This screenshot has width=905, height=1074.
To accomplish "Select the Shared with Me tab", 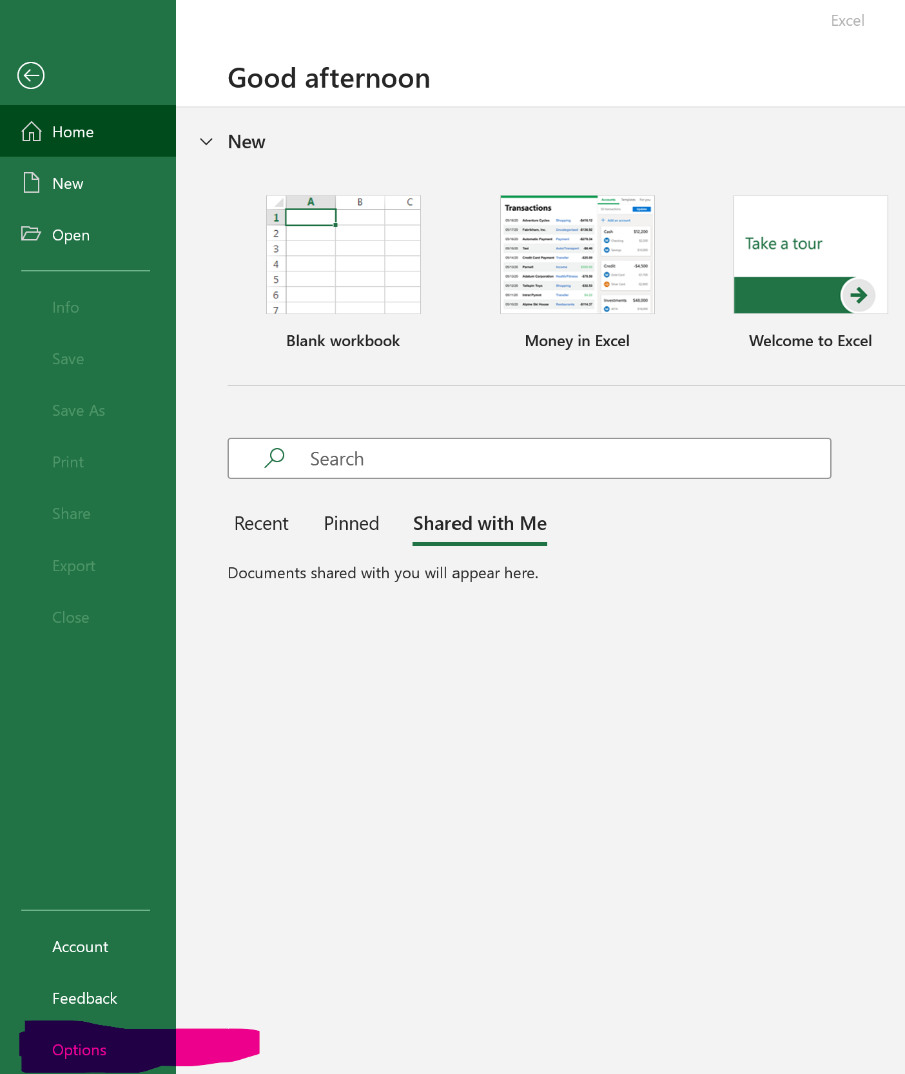I will pyautogui.click(x=480, y=523).
